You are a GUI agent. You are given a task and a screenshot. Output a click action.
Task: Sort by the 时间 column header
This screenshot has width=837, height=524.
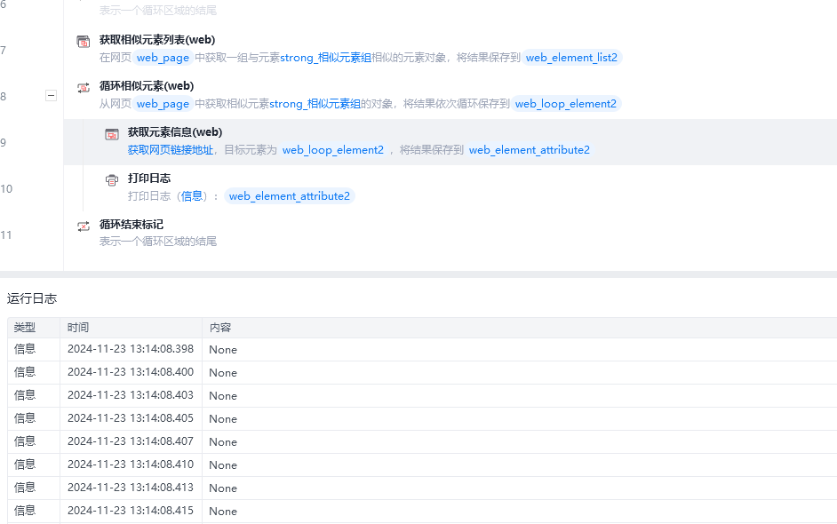tap(78, 328)
